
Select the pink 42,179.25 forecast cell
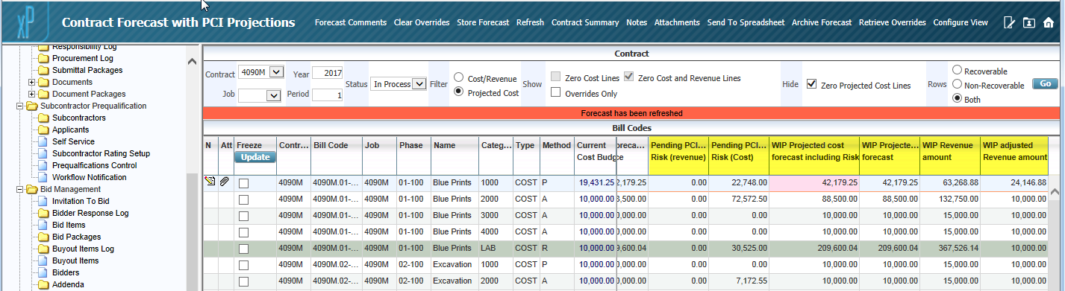point(814,182)
